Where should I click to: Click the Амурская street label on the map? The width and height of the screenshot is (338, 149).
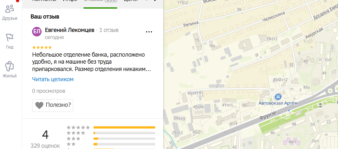point(314,34)
